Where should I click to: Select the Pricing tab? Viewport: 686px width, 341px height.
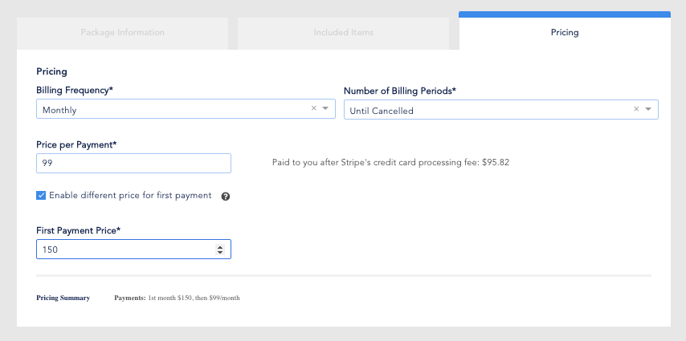tap(565, 31)
